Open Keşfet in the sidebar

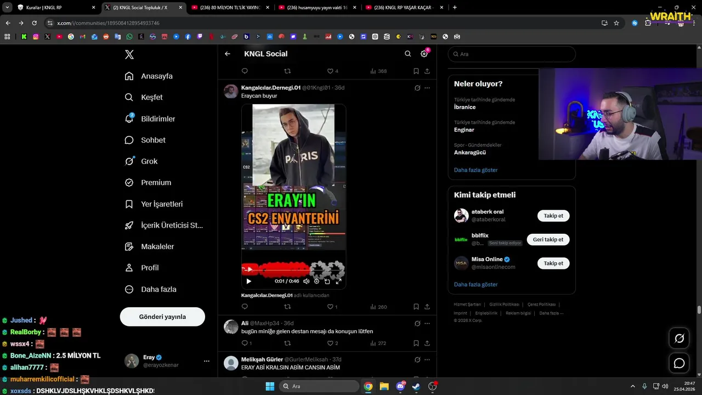[x=144, y=97]
